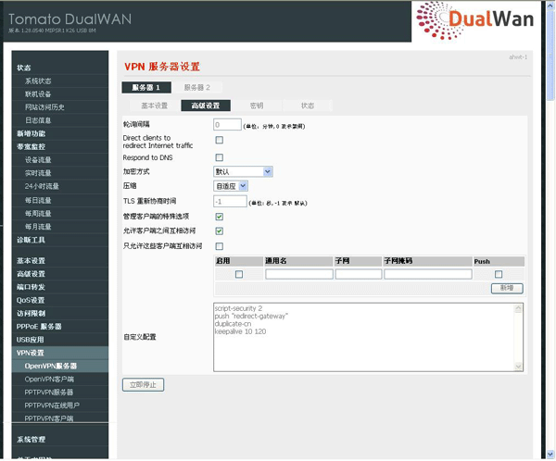Image resolution: width=556 pixels, height=461 pixels.
Task: Open 状态 section in sidebar
Action: (x=24, y=68)
